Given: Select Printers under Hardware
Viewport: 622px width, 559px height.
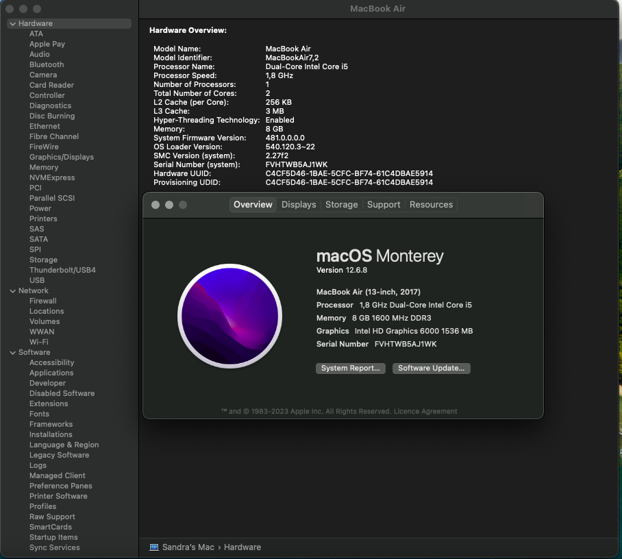Looking at the screenshot, I should 43,219.
